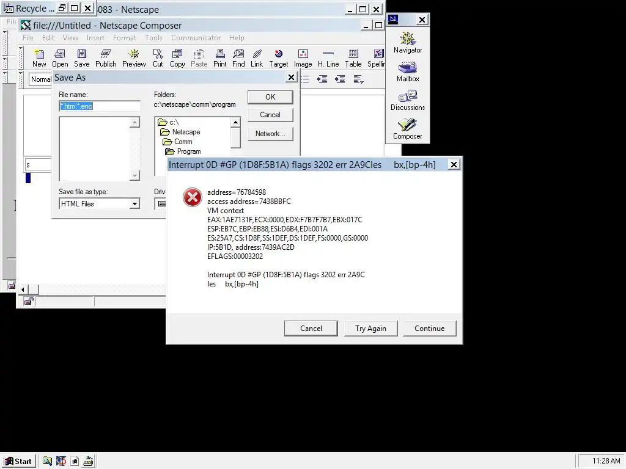626x469 pixels.
Task: Select the Comm folder in Folders list
Action: (x=178, y=142)
